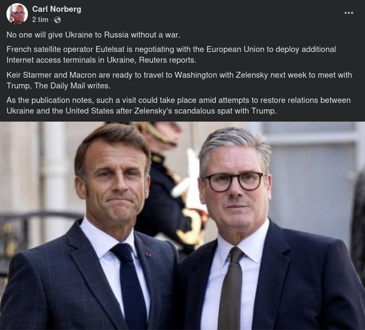Open the three-dot post options menu
This screenshot has width=365, height=330.
click(x=349, y=12)
